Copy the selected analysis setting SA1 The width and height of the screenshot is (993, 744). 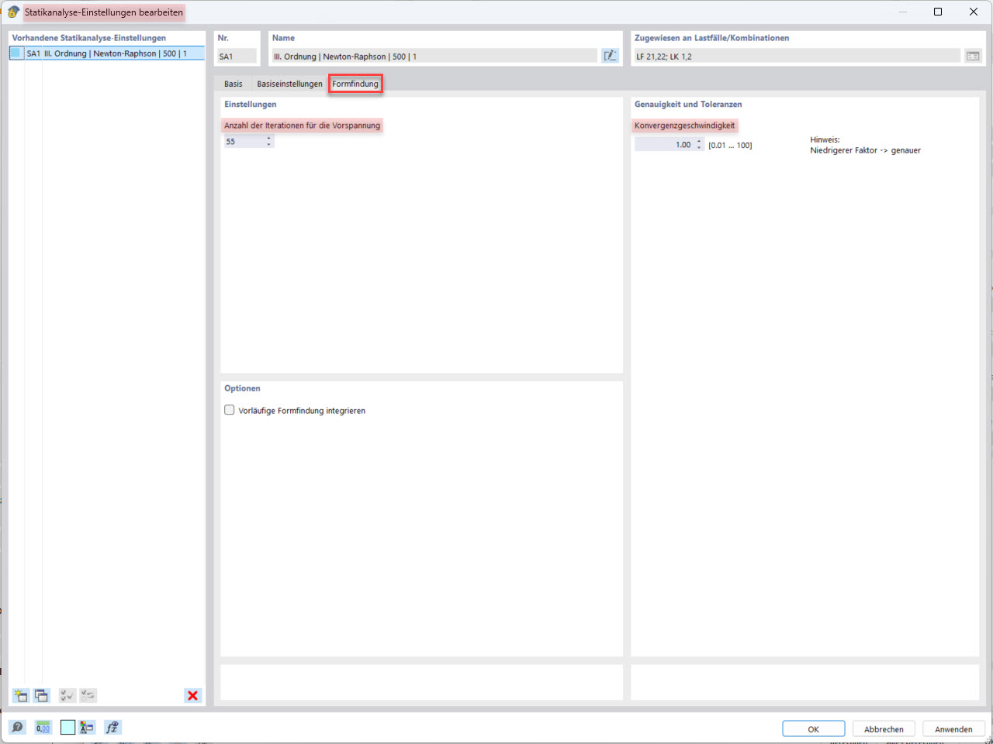42,695
